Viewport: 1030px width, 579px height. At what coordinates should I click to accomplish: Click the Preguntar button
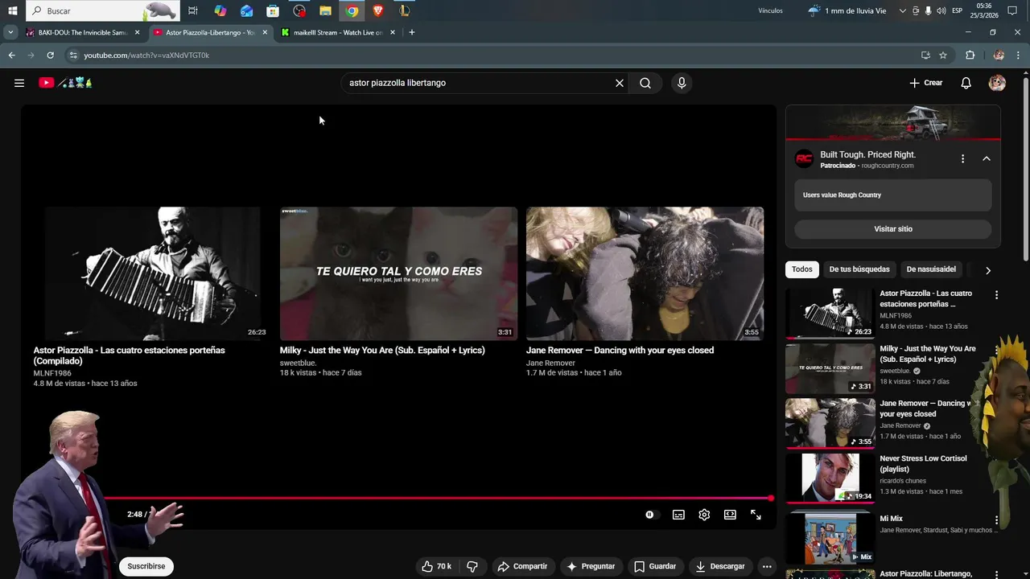591,566
